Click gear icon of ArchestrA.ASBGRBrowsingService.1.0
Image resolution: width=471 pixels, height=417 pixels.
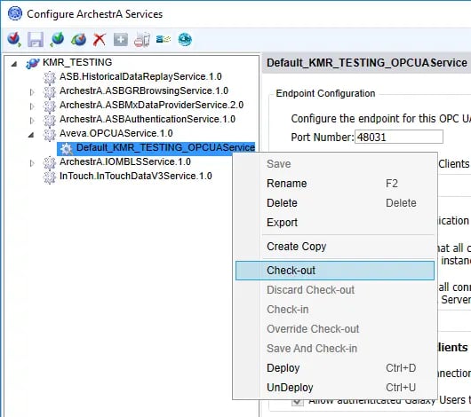tap(50, 91)
